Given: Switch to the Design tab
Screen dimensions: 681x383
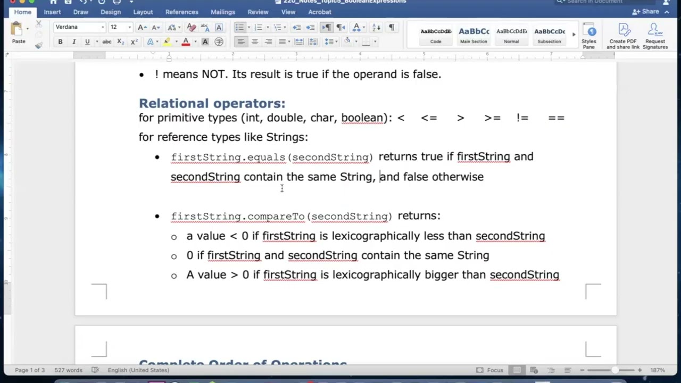Looking at the screenshot, I should click(x=111, y=12).
